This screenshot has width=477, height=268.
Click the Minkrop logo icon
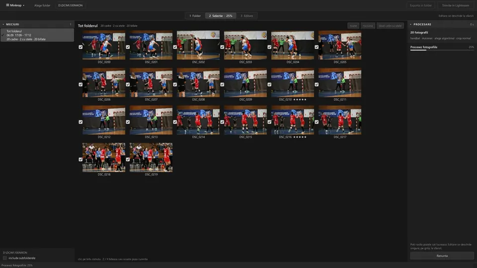(7, 5)
